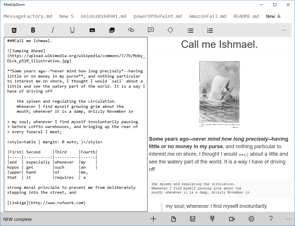Add a new tab with plus icon

(153, 219)
